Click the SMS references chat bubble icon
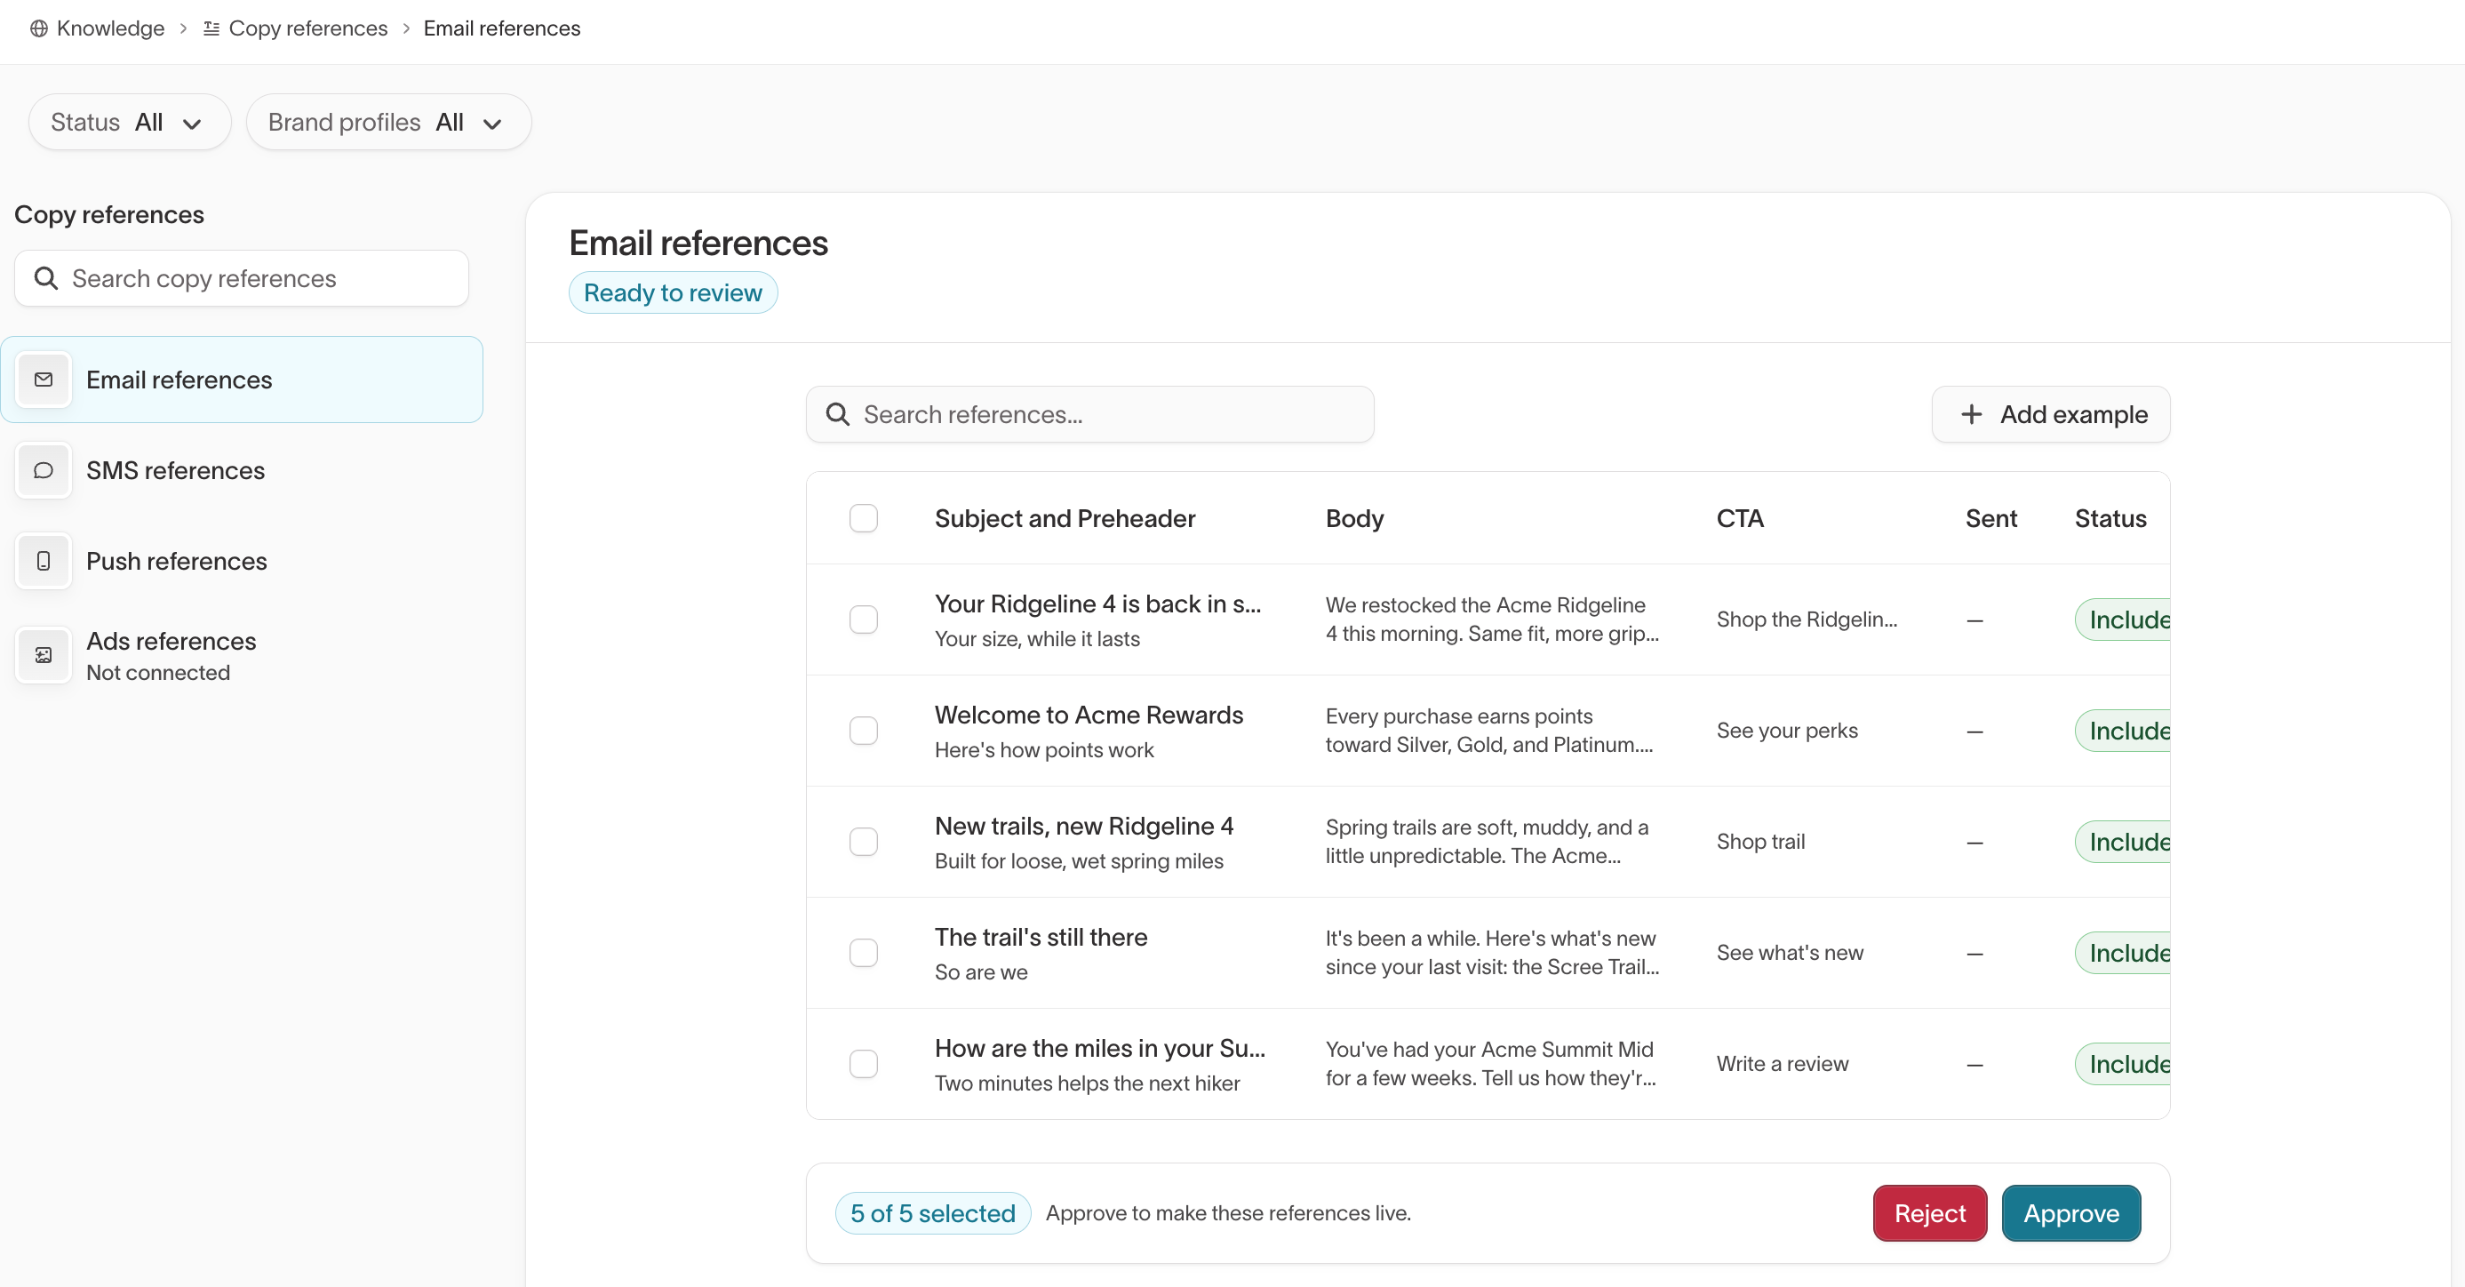Viewport: 2465px width, 1287px height. pyautogui.click(x=44, y=471)
